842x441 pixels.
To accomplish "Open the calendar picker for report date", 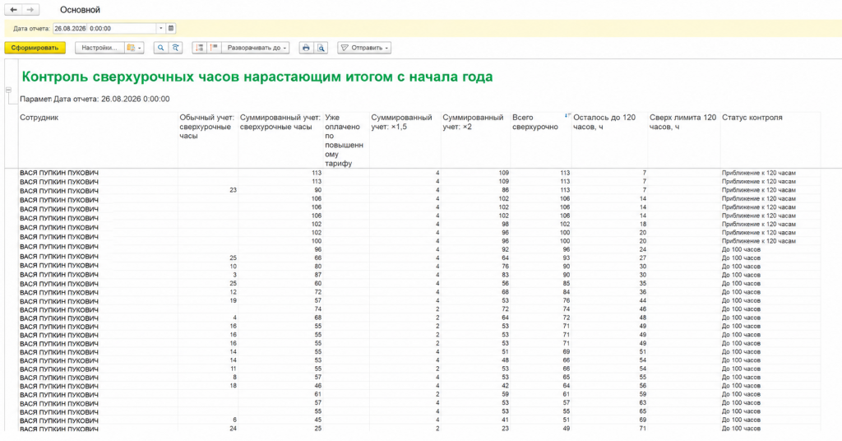I will pyautogui.click(x=171, y=29).
